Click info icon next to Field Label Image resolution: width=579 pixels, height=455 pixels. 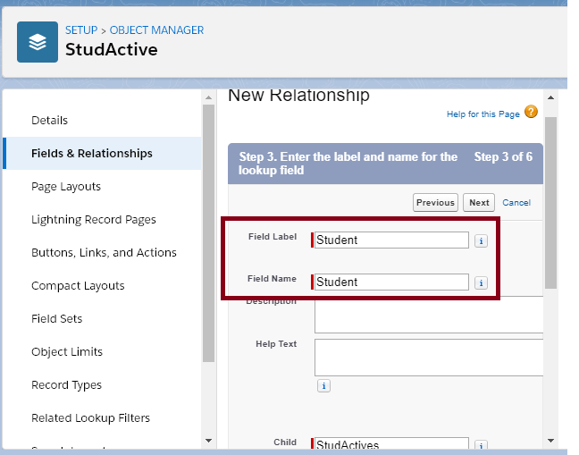[481, 241]
